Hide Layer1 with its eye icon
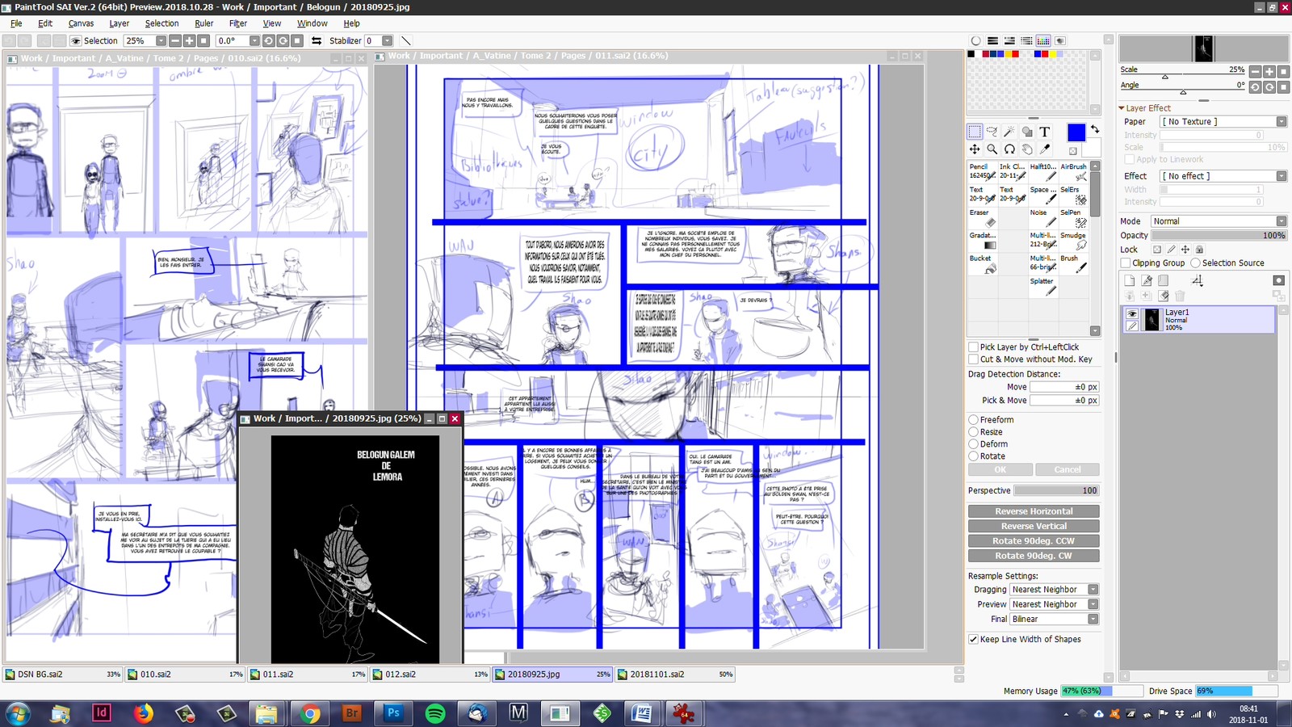 point(1132,314)
